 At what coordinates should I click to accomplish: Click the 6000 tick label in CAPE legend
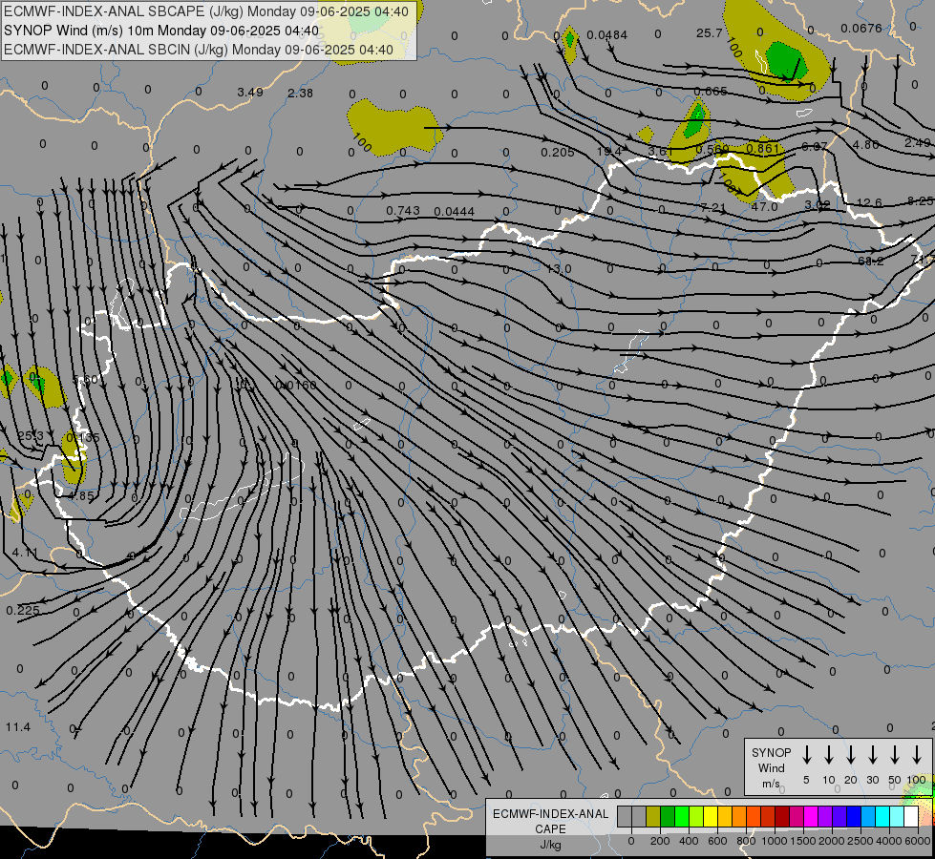(x=917, y=841)
